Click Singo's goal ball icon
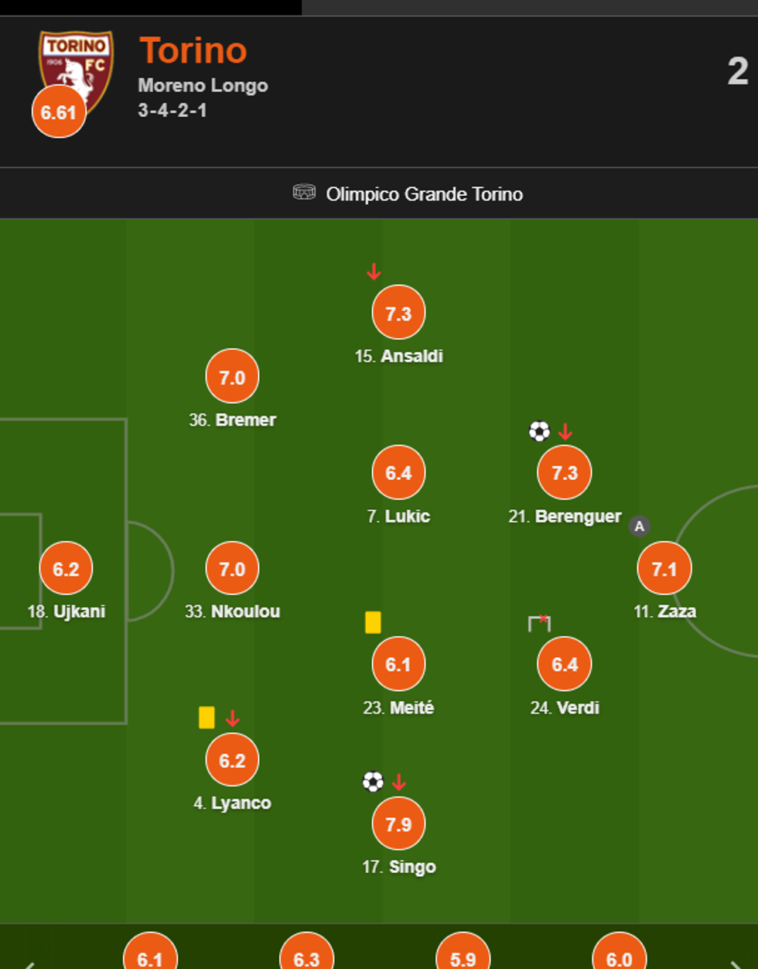The width and height of the screenshot is (758, 969). pos(373,782)
